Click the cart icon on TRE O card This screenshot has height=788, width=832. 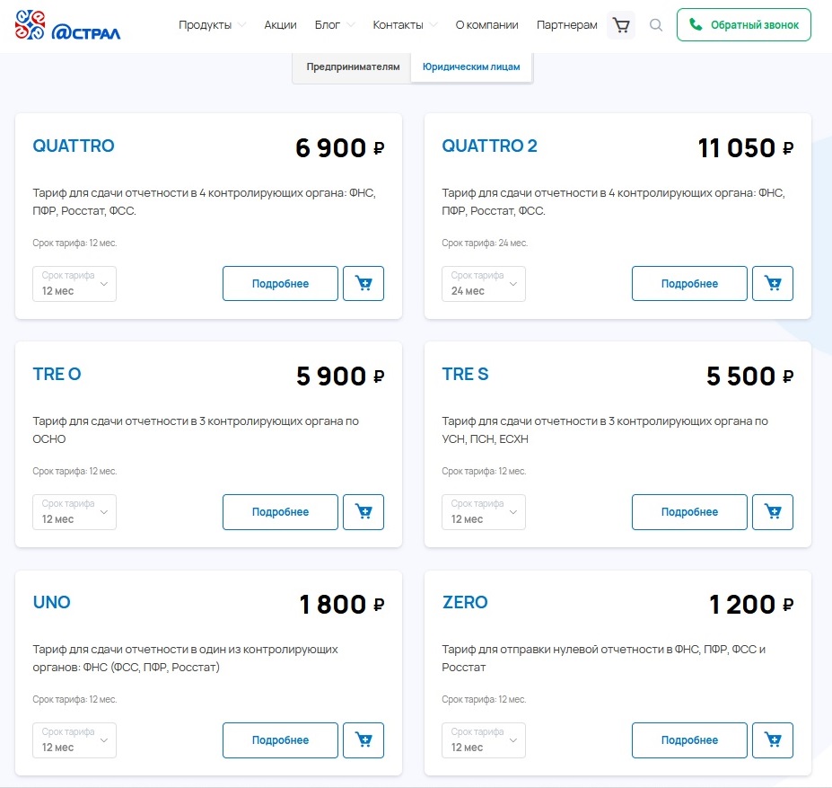click(363, 511)
